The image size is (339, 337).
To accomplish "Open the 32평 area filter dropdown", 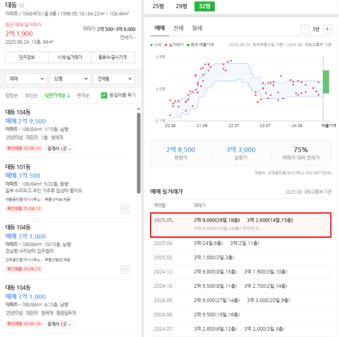I will tap(69, 79).
